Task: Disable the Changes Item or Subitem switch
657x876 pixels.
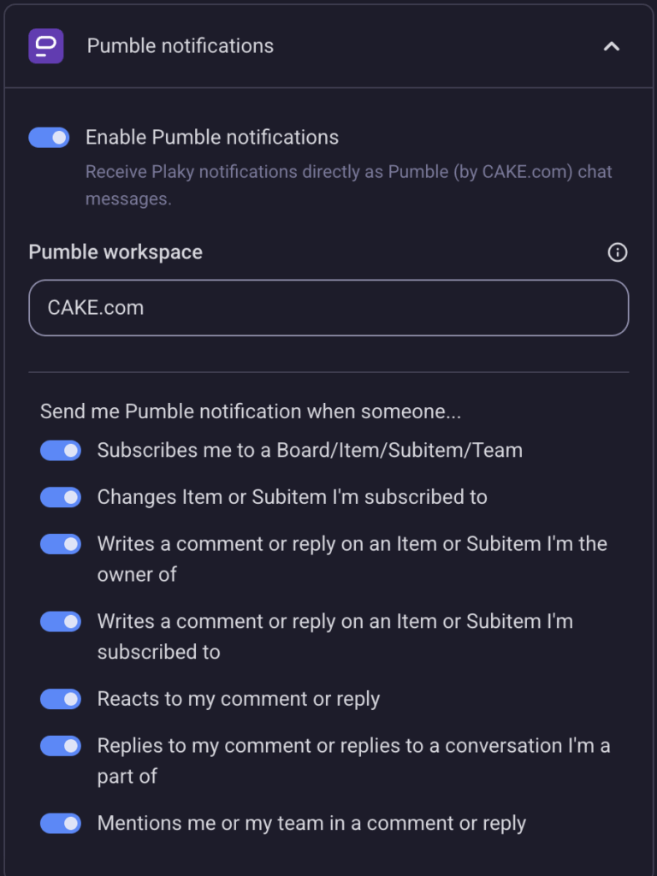Action: click(x=61, y=498)
